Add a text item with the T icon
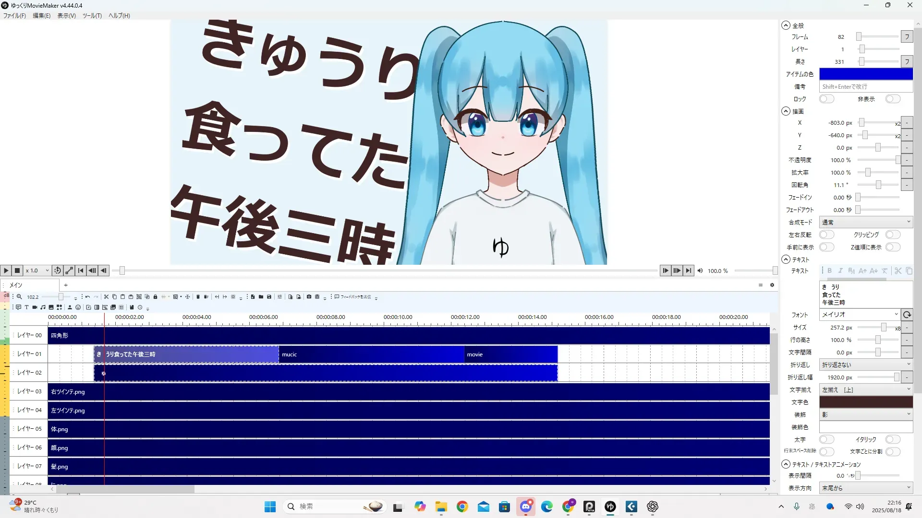Screen dimensions: 922x518 [26, 307]
